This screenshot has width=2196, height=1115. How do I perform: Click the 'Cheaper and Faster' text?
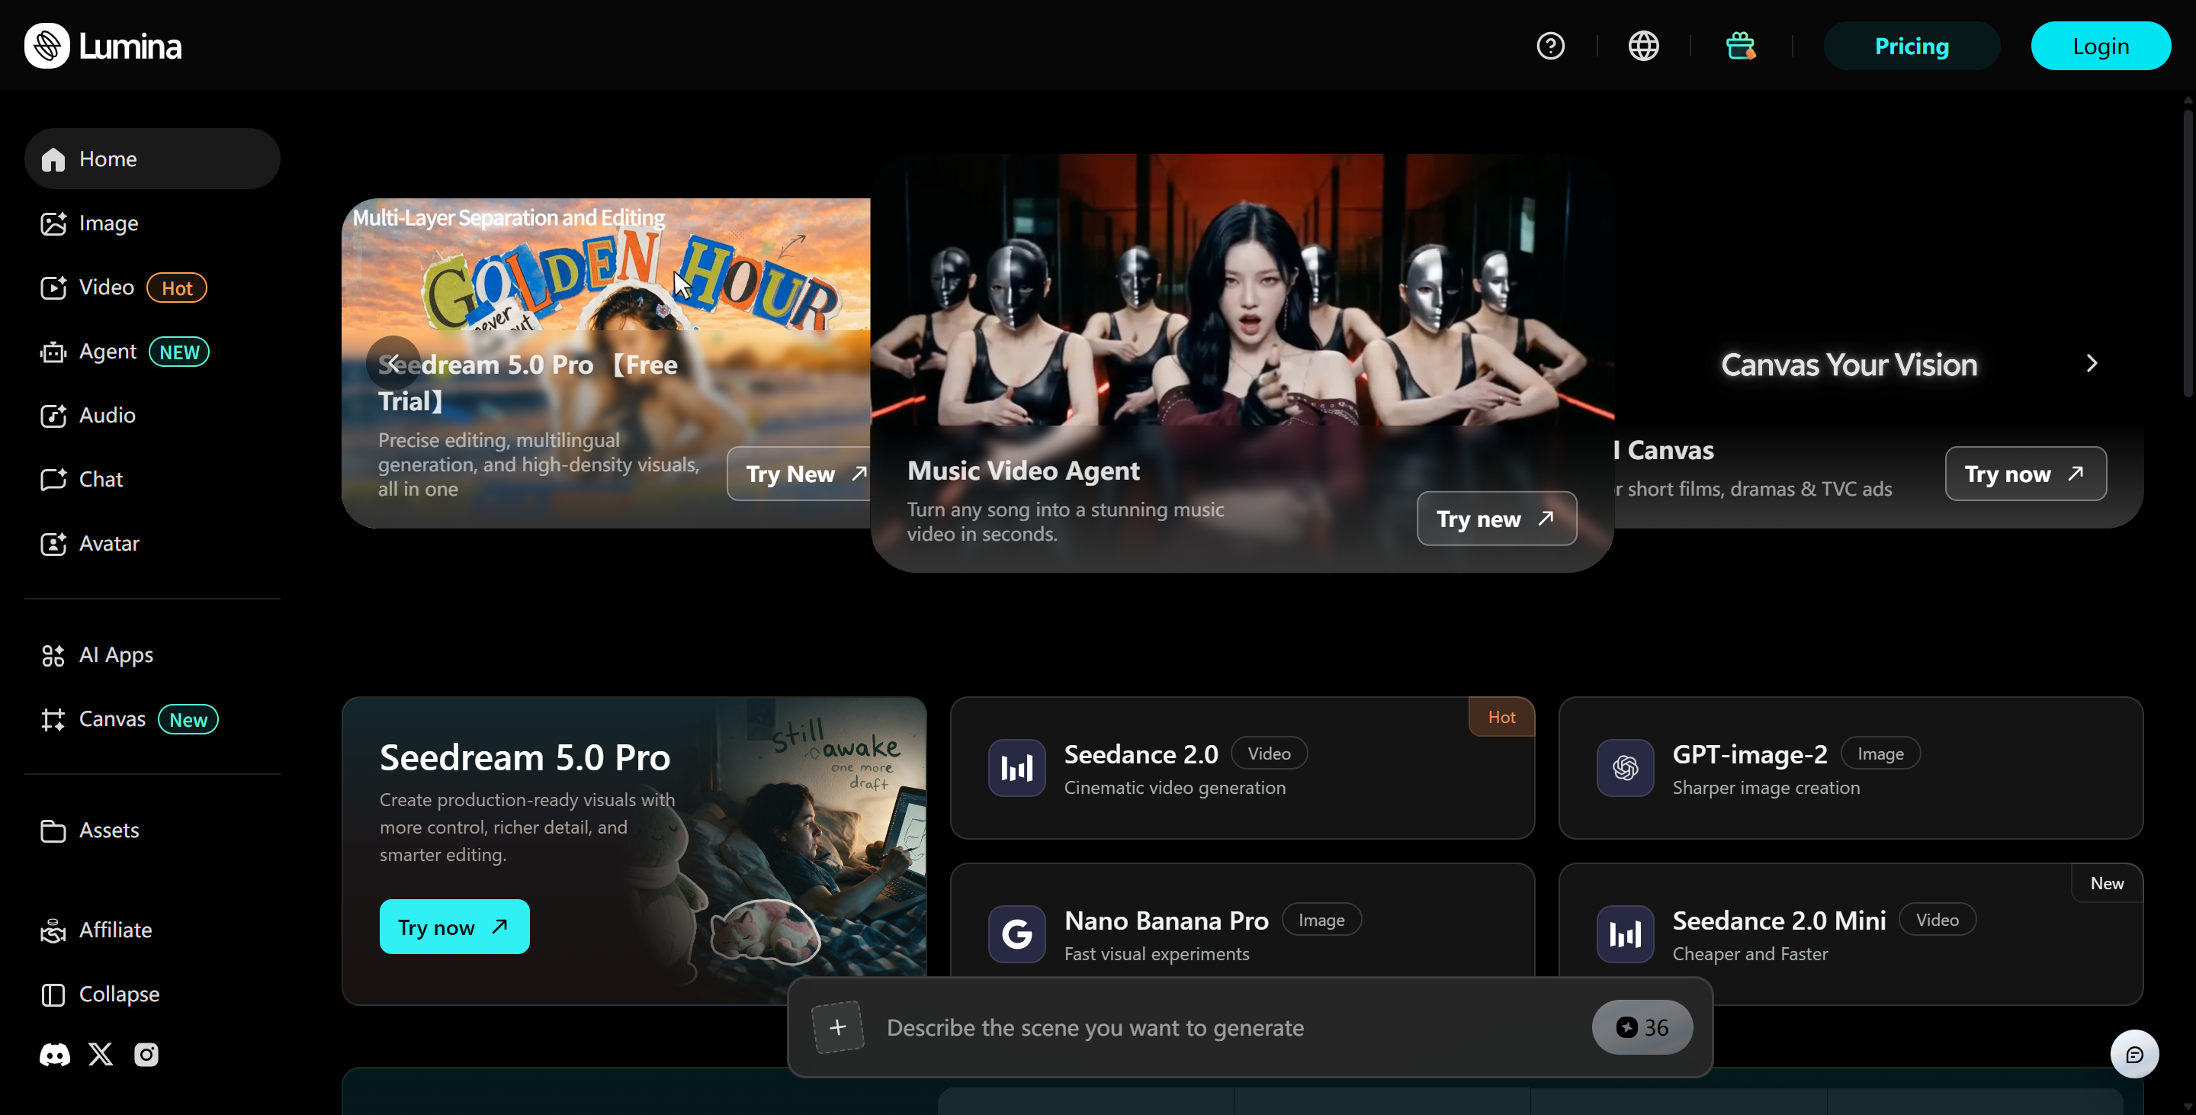point(1750,954)
